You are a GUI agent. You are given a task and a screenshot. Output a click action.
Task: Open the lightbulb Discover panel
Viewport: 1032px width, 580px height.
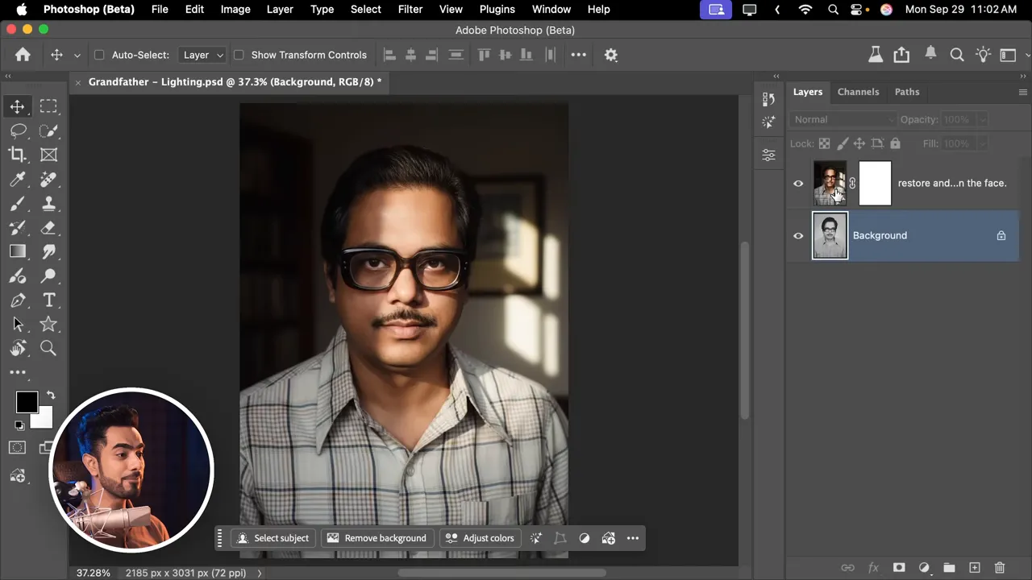pos(983,55)
